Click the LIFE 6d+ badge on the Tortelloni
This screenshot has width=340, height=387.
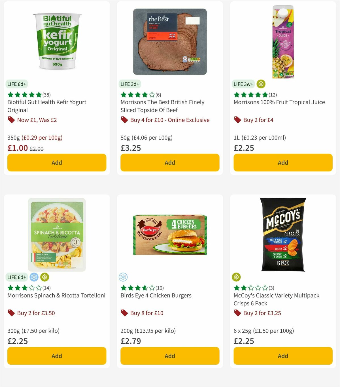pos(17,277)
